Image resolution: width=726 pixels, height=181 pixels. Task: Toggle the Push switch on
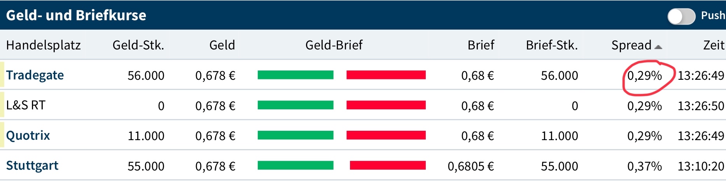coord(681,16)
